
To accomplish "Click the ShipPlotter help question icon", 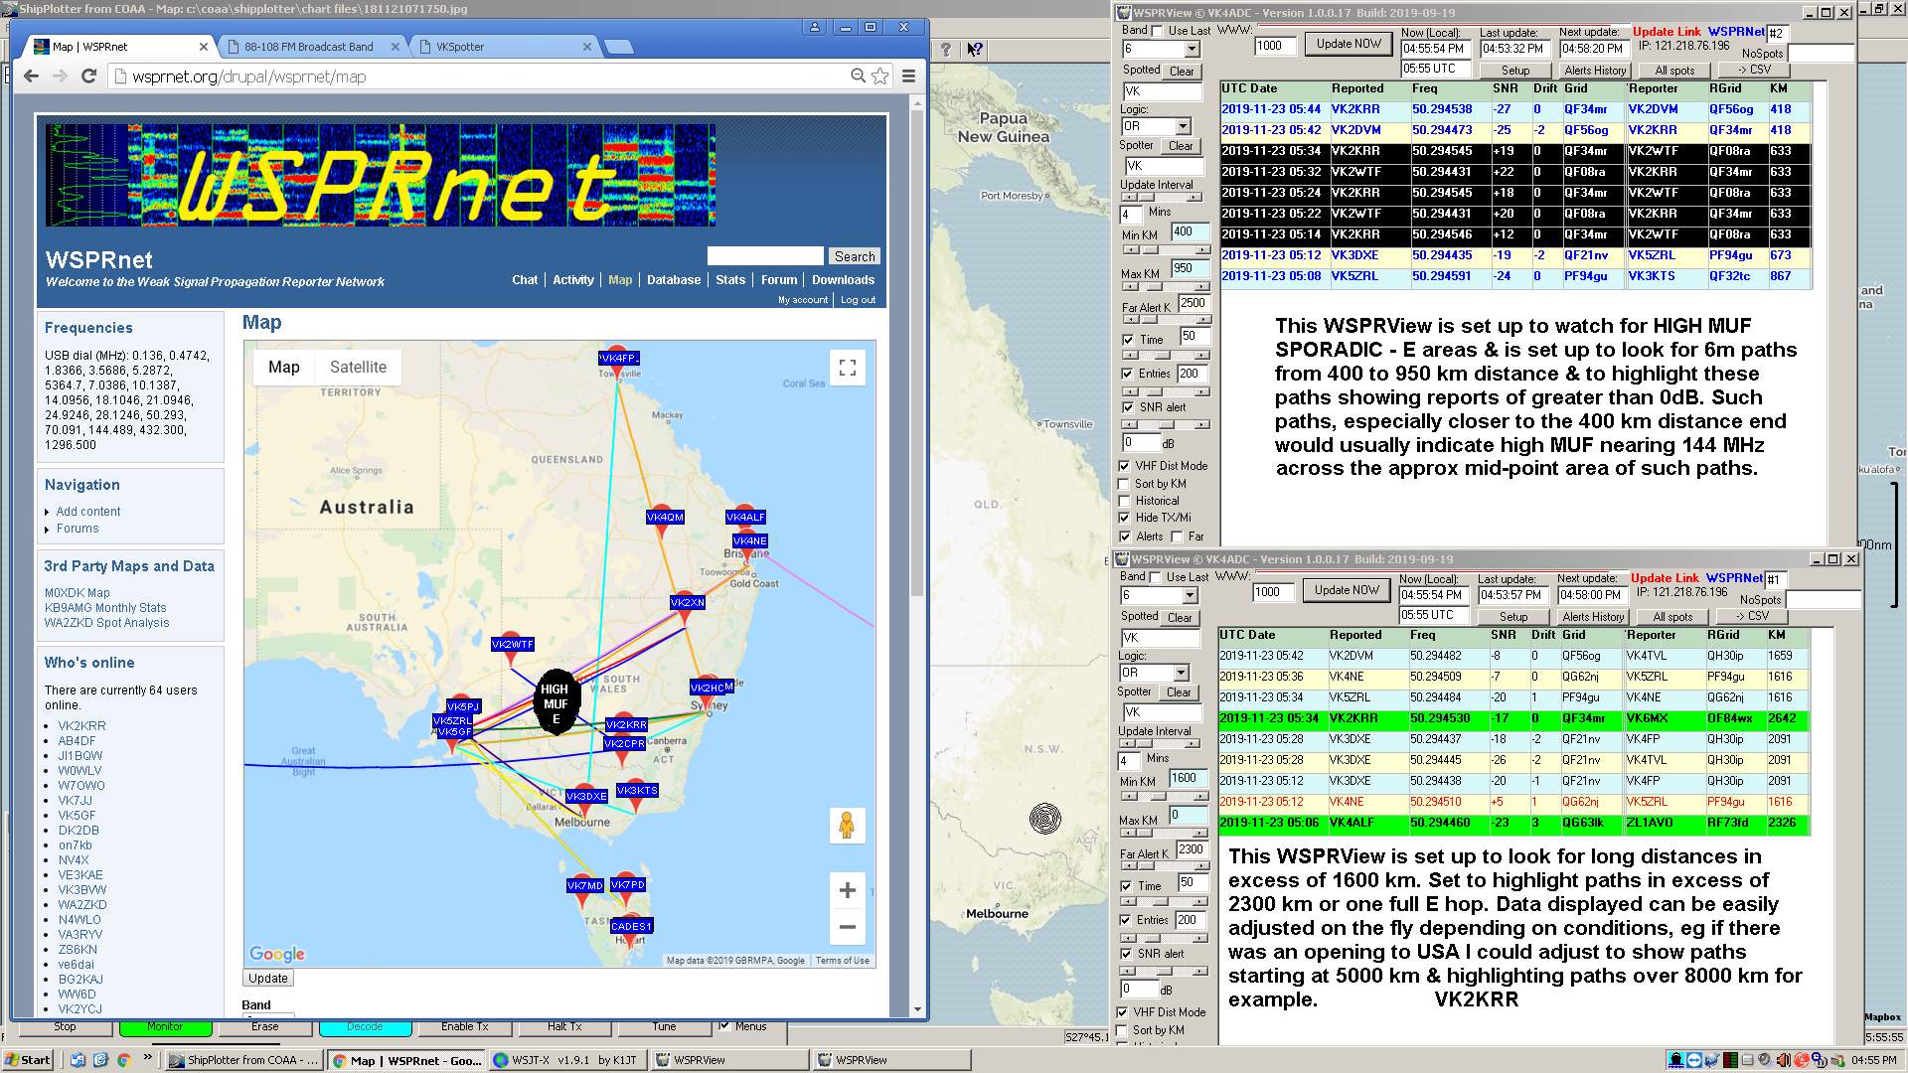I will coord(946,50).
